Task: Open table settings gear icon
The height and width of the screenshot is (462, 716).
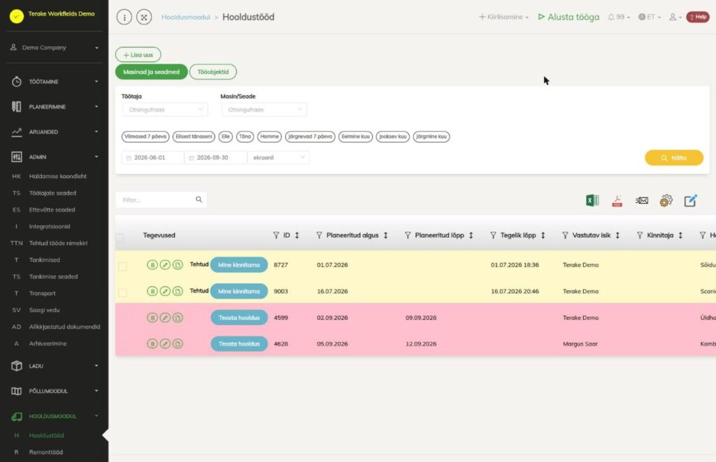Action: pos(666,200)
